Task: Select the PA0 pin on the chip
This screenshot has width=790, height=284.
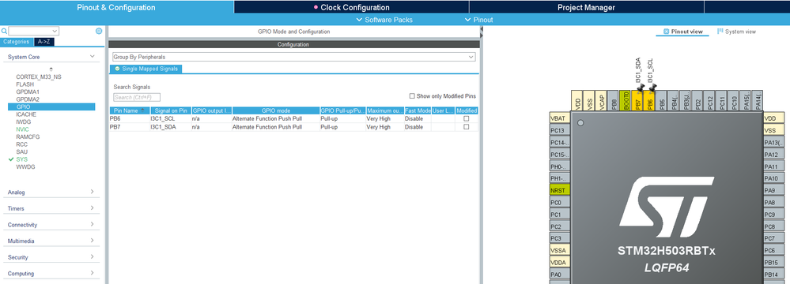Action: pos(559,275)
